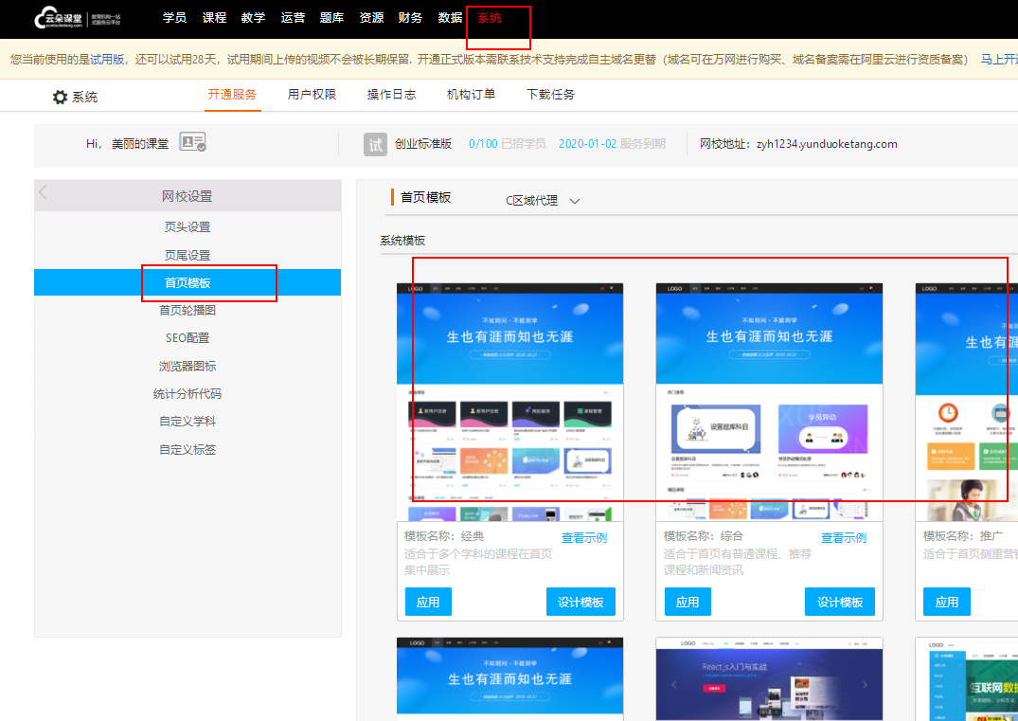
Task: Click the 系统 gear icon
Action: coord(60,97)
